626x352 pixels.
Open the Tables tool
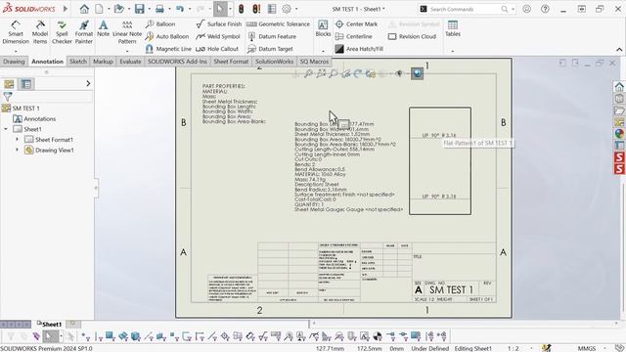tap(453, 28)
